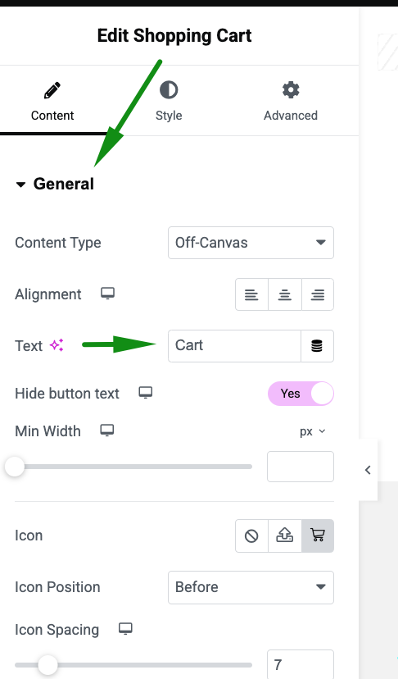Select center alignment icon
The image size is (398, 679).
pyautogui.click(x=285, y=294)
